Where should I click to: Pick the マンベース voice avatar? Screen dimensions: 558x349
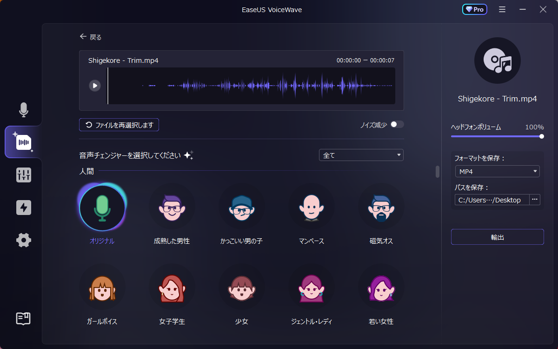point(311,206)
